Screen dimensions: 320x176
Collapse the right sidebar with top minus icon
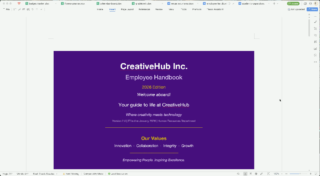(315, 16)
